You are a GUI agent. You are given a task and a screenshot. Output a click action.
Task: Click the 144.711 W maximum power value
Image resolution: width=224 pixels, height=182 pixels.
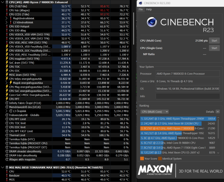(102, 79)
